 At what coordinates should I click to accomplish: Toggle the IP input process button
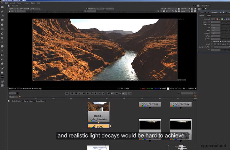coord(192,11)
